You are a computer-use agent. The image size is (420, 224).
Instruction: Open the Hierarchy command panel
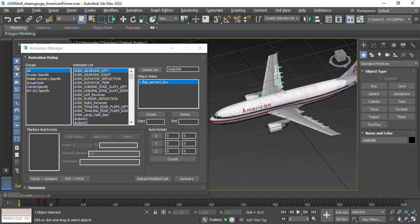coord(383,45)
